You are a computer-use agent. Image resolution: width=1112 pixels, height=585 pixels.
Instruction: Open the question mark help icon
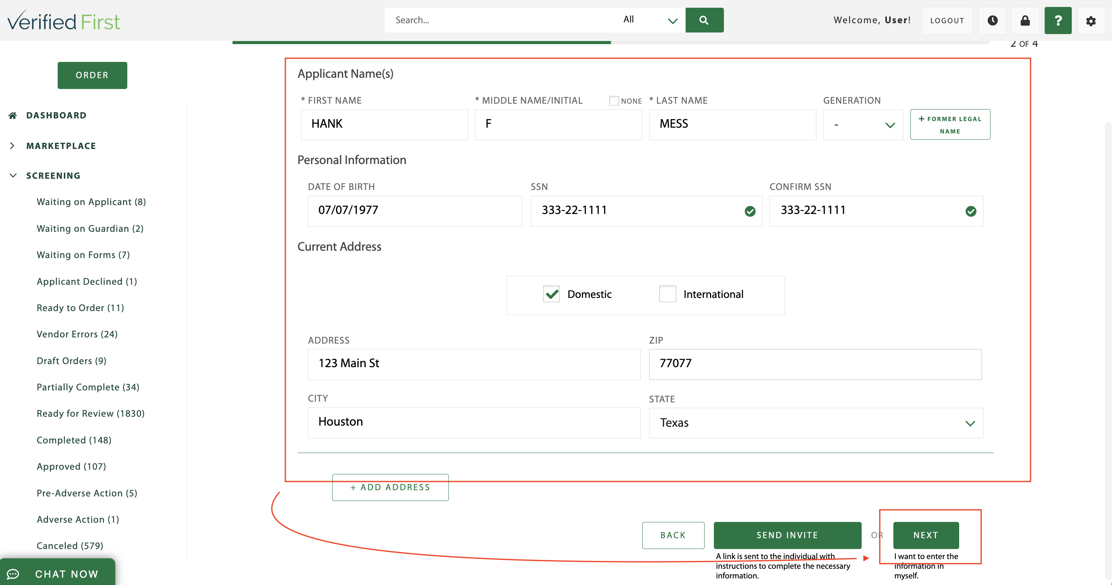pyautogui.click(x=1057, y=20)
